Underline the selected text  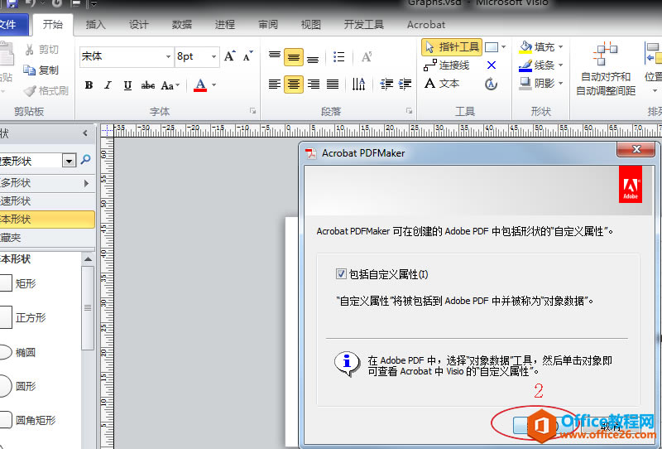(127, 85)
